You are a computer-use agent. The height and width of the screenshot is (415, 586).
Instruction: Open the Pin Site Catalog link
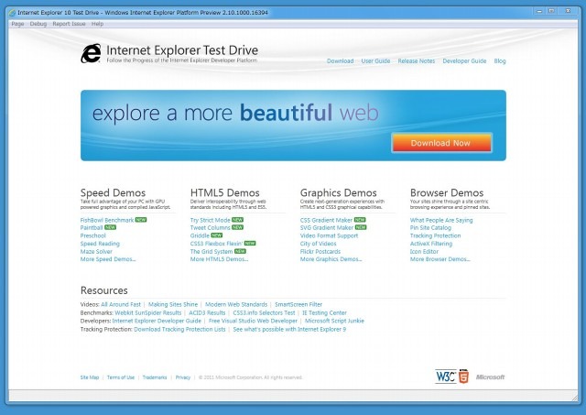coord(430,228)
